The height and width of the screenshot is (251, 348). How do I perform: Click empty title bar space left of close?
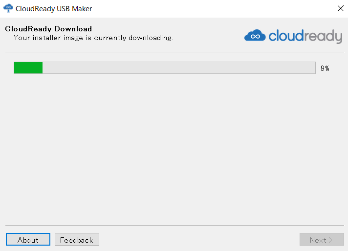tap(213, 9)
